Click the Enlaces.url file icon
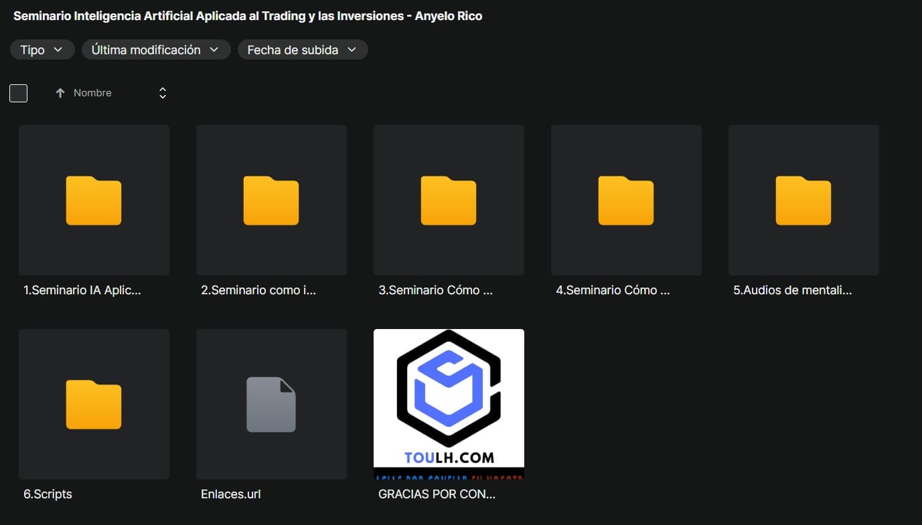 click(271, 405)
